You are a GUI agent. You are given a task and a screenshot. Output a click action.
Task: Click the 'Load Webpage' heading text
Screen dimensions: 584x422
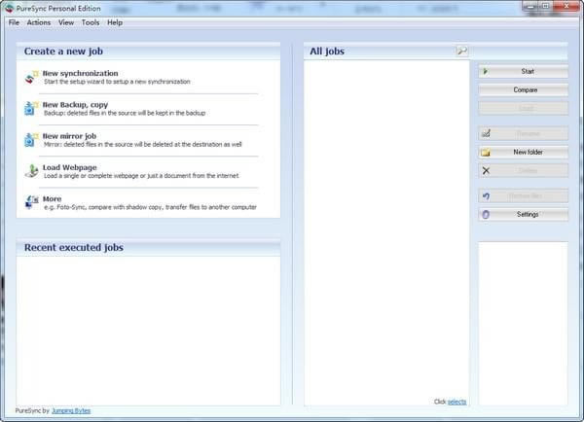pos(69,167)
